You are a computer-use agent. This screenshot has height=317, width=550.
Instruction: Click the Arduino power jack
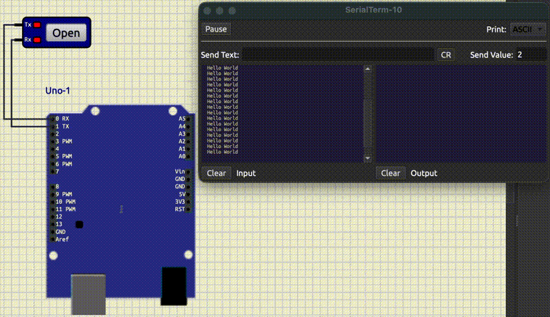[x=174, y=286]
